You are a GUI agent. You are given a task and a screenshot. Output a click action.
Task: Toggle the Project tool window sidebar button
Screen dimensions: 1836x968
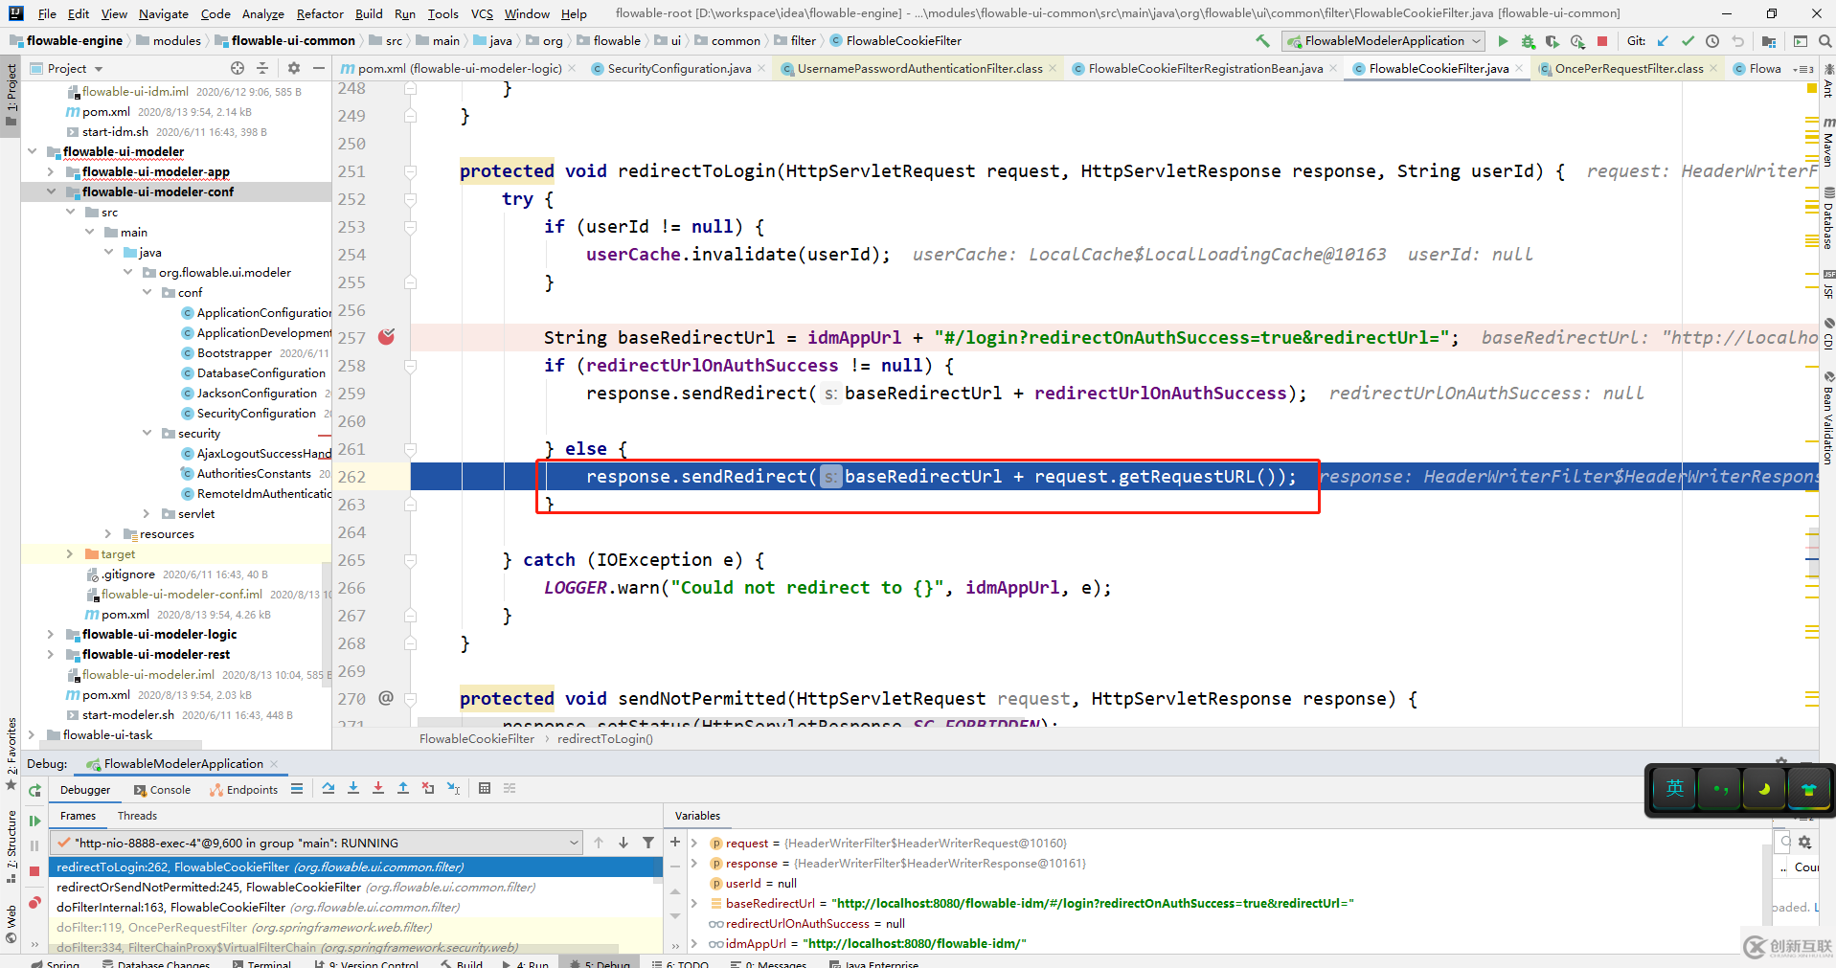[x=11, y=91]
